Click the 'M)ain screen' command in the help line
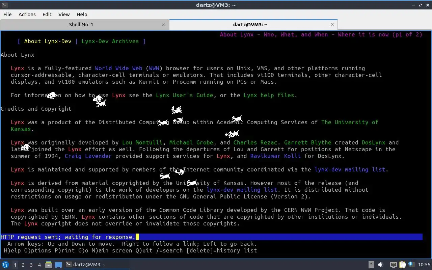This screenshot has width=432, height=270. click(112, 250)
